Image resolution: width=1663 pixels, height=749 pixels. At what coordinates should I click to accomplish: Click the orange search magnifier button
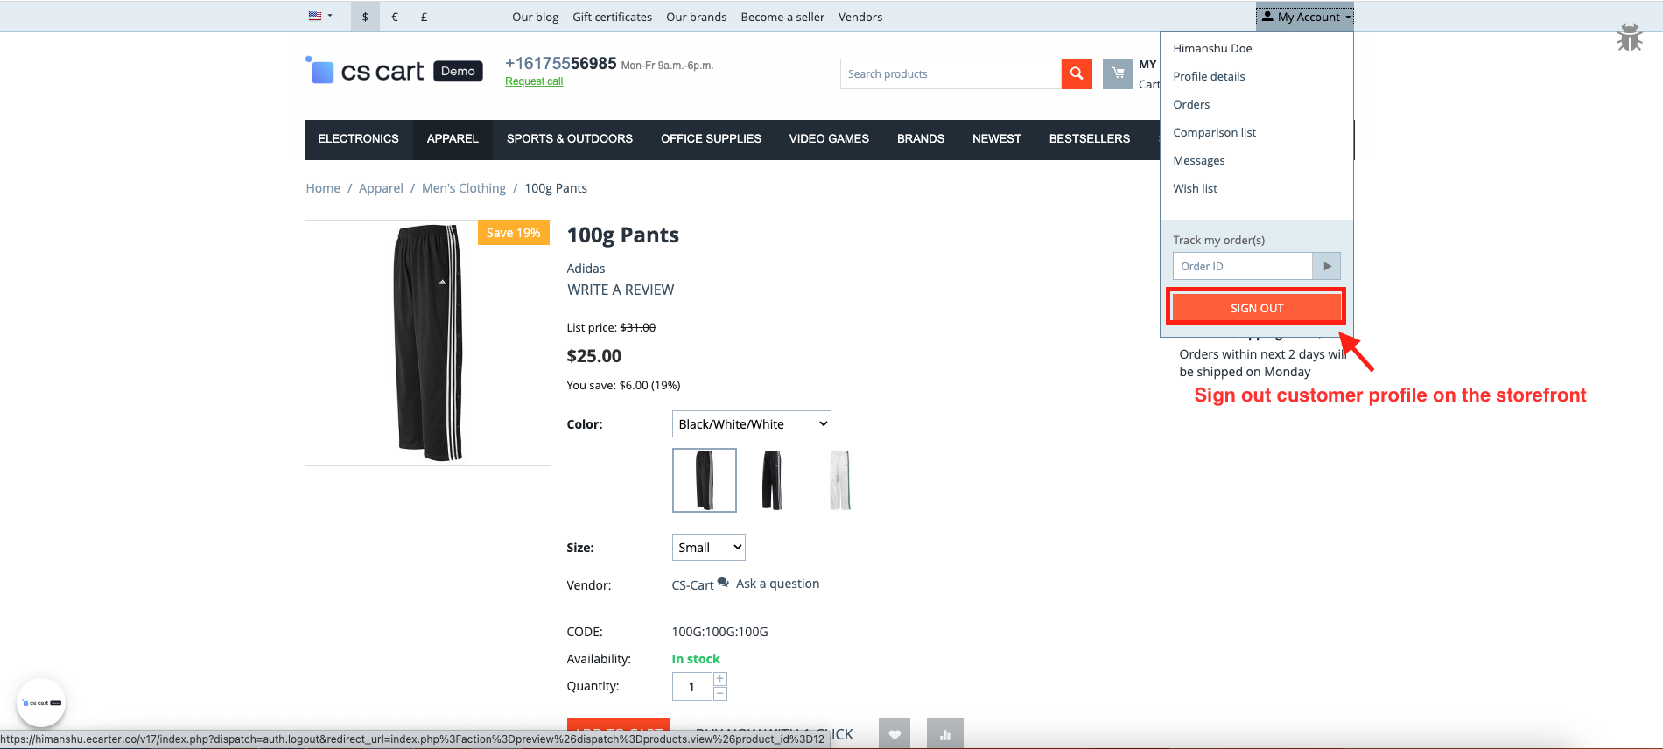(x=1077, y=74)
